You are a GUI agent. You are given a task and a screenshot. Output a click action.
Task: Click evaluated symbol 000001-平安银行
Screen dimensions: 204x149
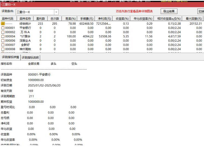coord(39,74)
